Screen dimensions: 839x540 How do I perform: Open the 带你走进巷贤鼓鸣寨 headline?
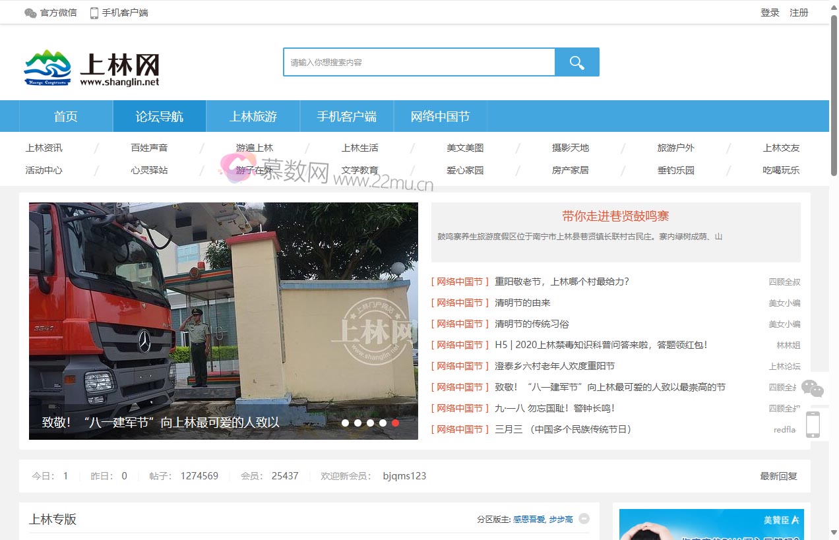(x=615, y=215)
